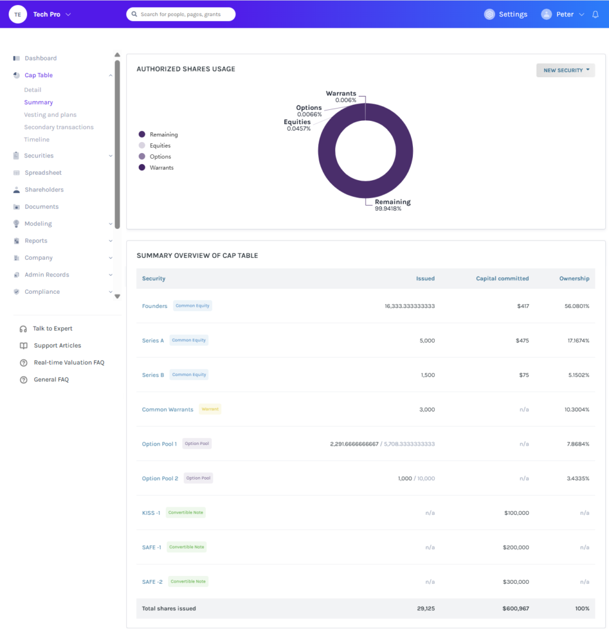Expand the Reports menu chevron

(x=111, y=241)
